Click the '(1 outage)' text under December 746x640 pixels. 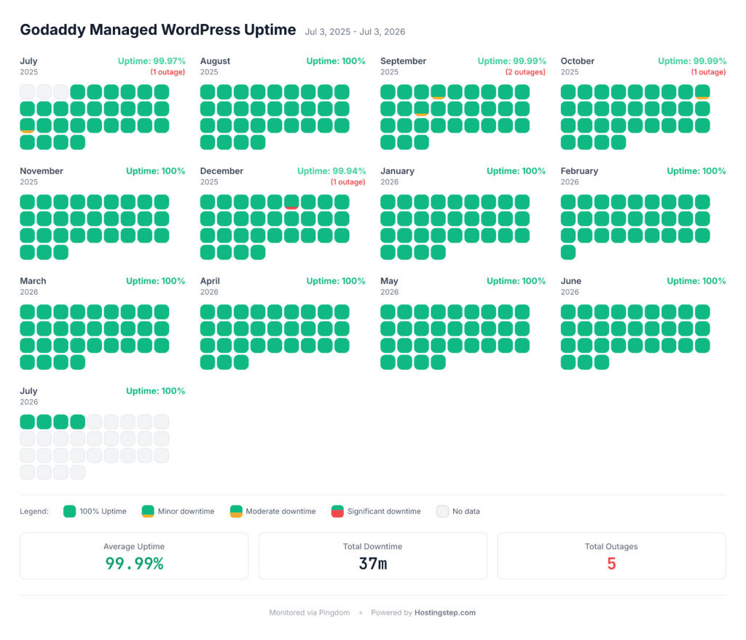[348, 182]
